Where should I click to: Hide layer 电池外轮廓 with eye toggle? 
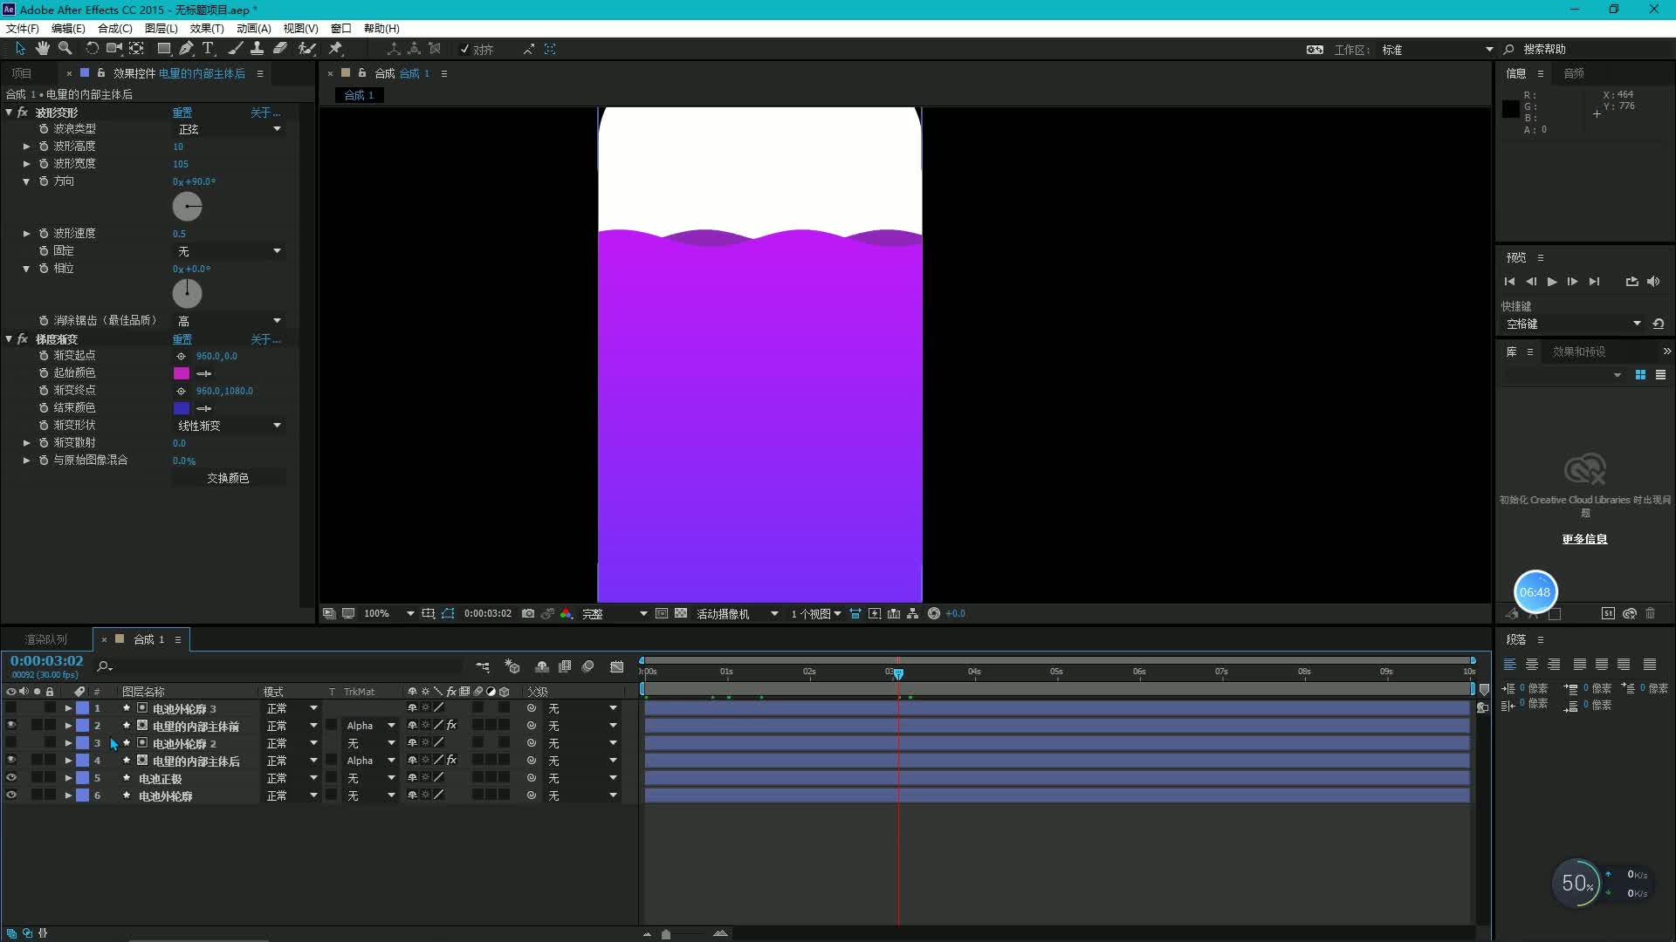click(11, 795)
